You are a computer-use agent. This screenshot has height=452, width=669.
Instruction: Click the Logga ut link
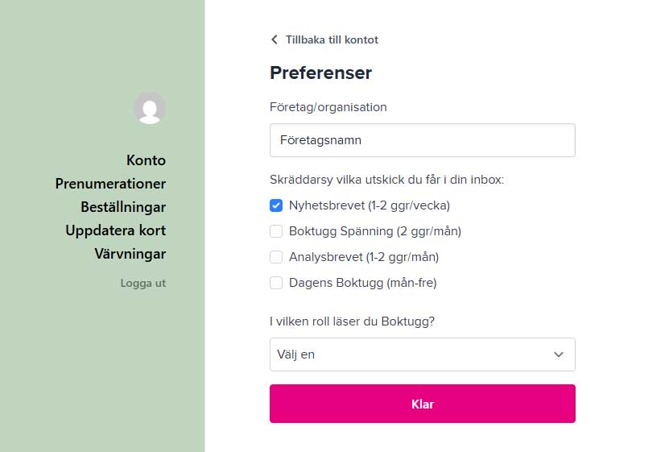[x=143, y=283]
